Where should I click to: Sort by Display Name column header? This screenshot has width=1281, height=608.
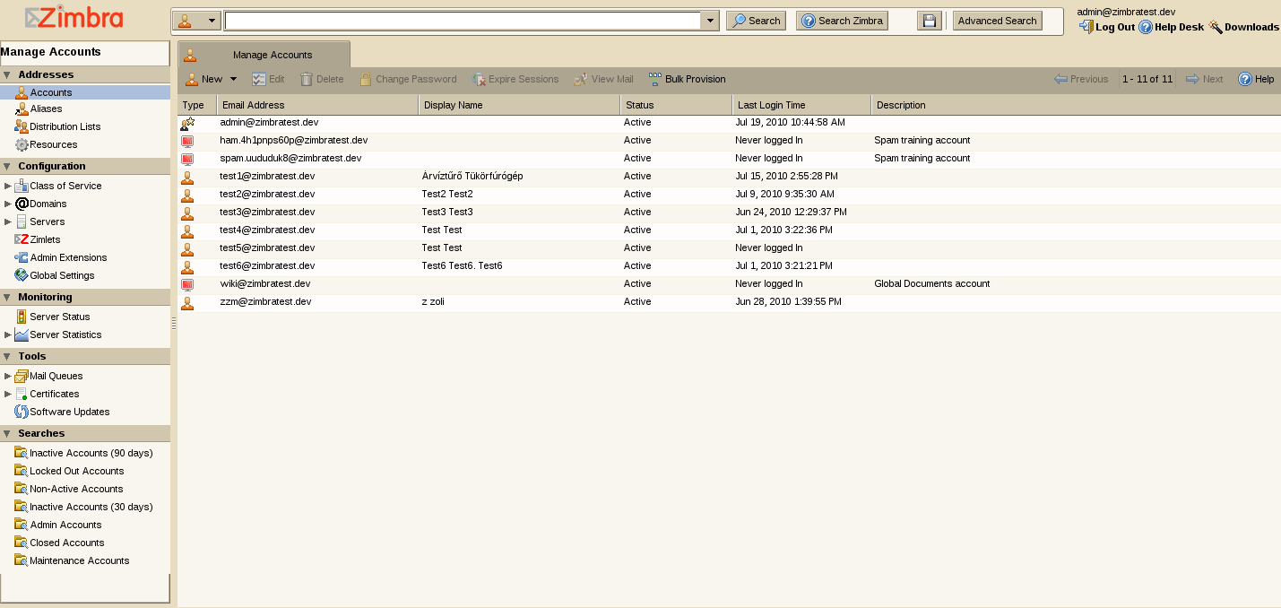tap(519, 105)
